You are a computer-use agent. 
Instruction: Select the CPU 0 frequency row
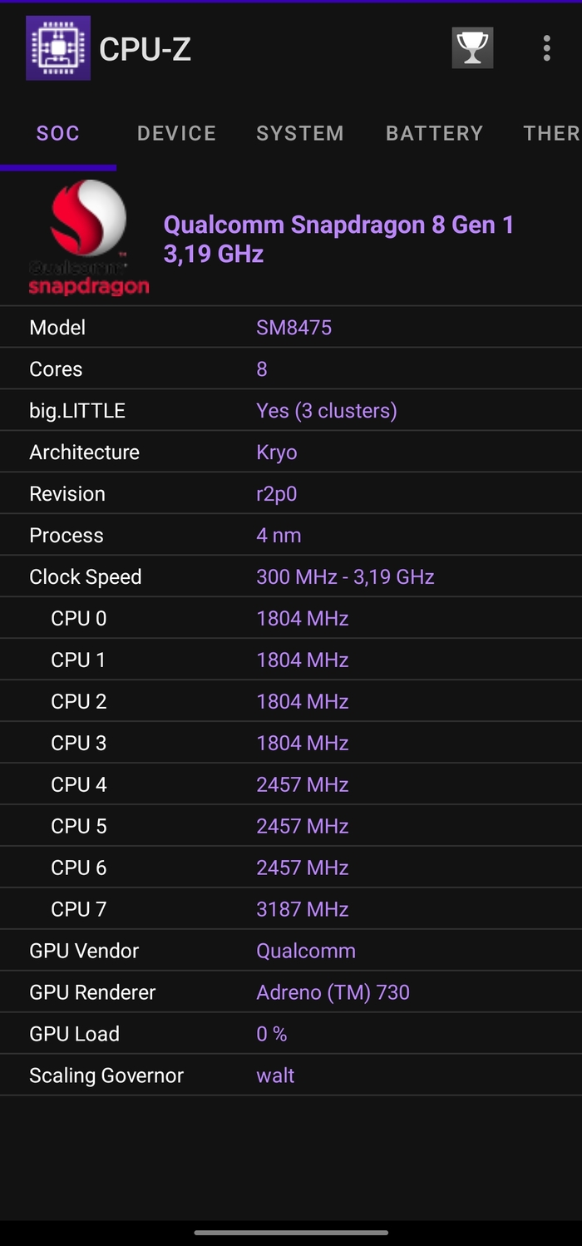(291, 619)
